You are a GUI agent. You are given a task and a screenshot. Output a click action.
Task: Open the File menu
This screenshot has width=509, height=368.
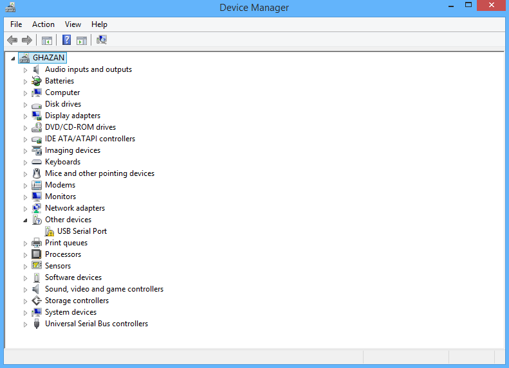tap(16, 24)
